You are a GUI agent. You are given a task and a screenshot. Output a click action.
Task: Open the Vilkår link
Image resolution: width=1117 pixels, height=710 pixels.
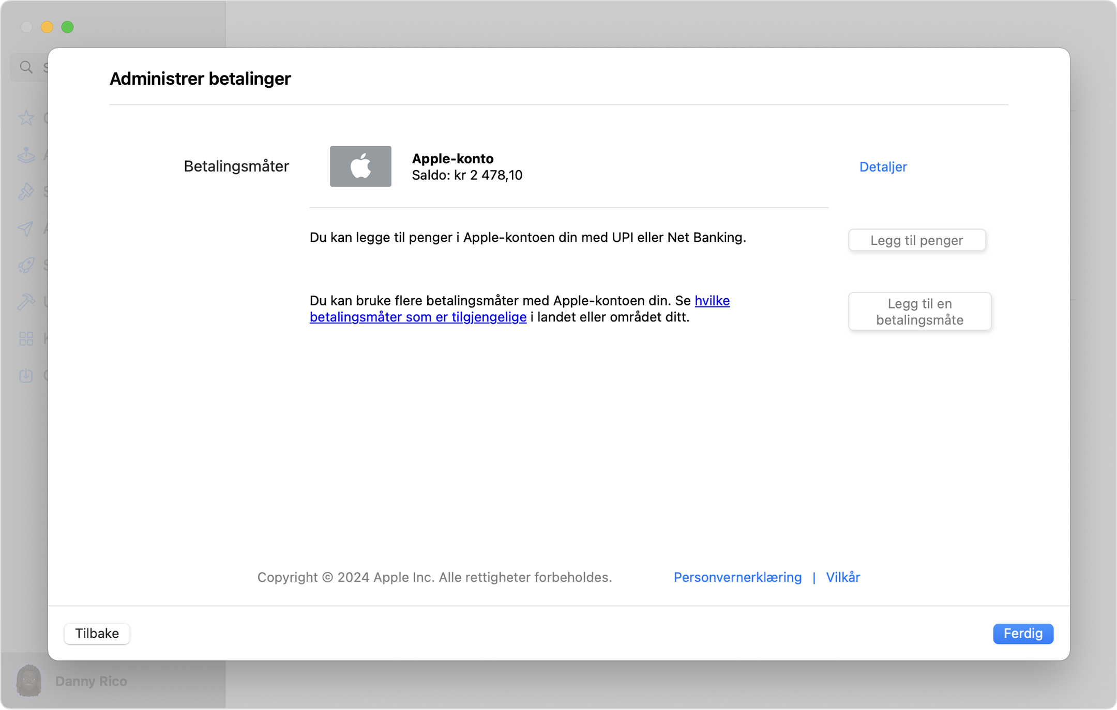(x=843, y=577)
